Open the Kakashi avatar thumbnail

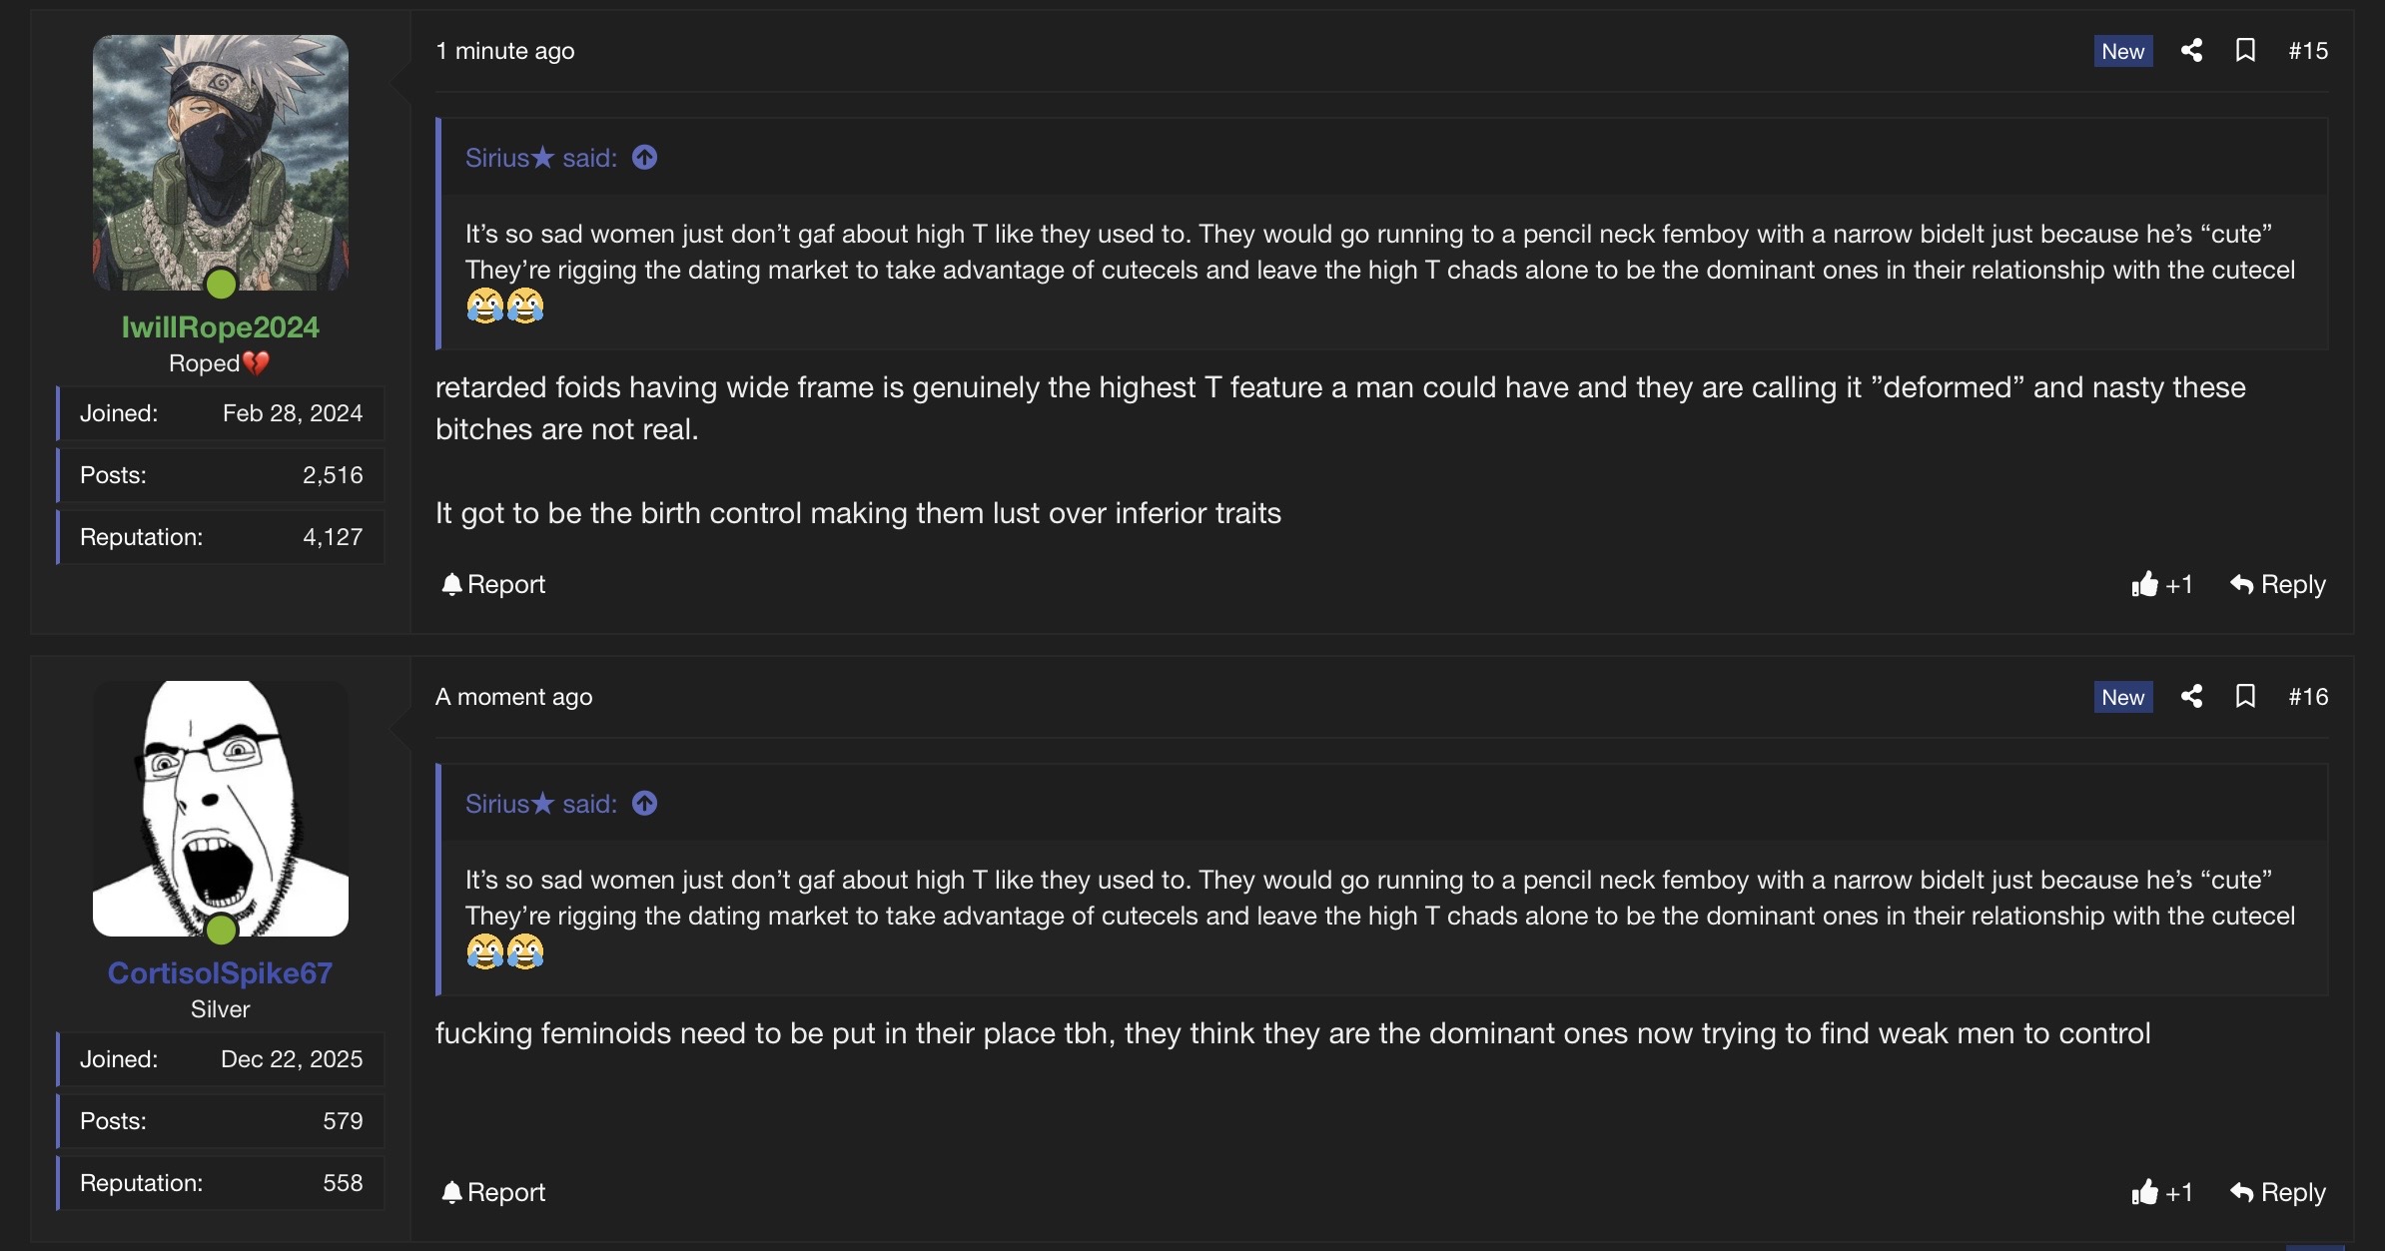pos(220,162)
